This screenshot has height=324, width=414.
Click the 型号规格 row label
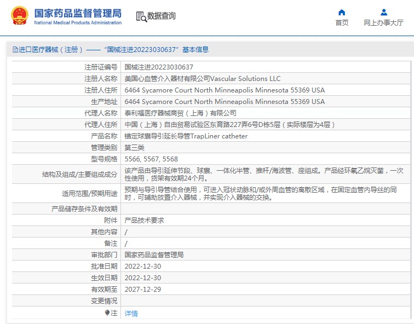coord(104,159)
